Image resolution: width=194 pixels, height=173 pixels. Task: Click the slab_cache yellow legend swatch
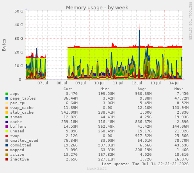pyautogui.click(x=7, y=112)
